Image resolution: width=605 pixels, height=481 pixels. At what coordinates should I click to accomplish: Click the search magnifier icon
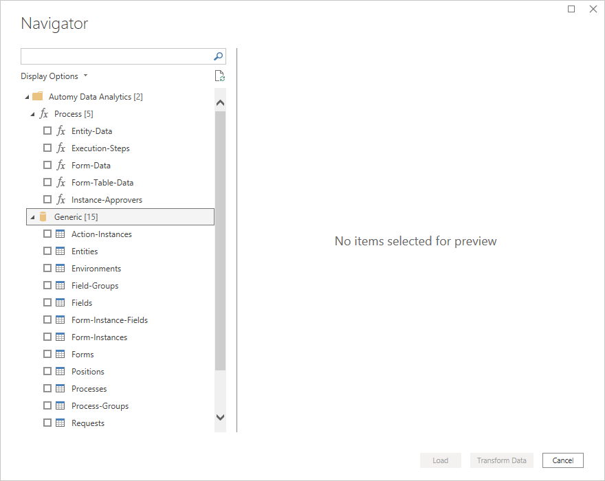click(218, 56)
